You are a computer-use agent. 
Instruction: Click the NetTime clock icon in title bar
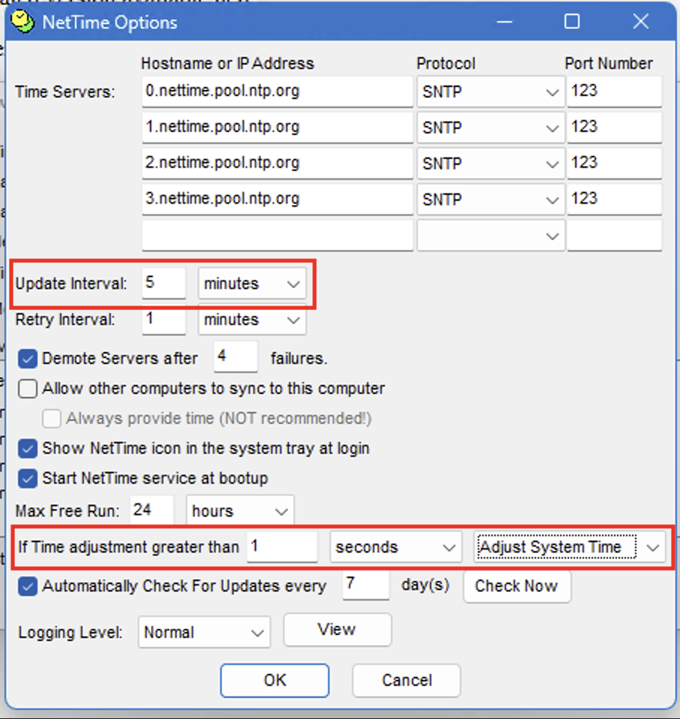point(22,22)
